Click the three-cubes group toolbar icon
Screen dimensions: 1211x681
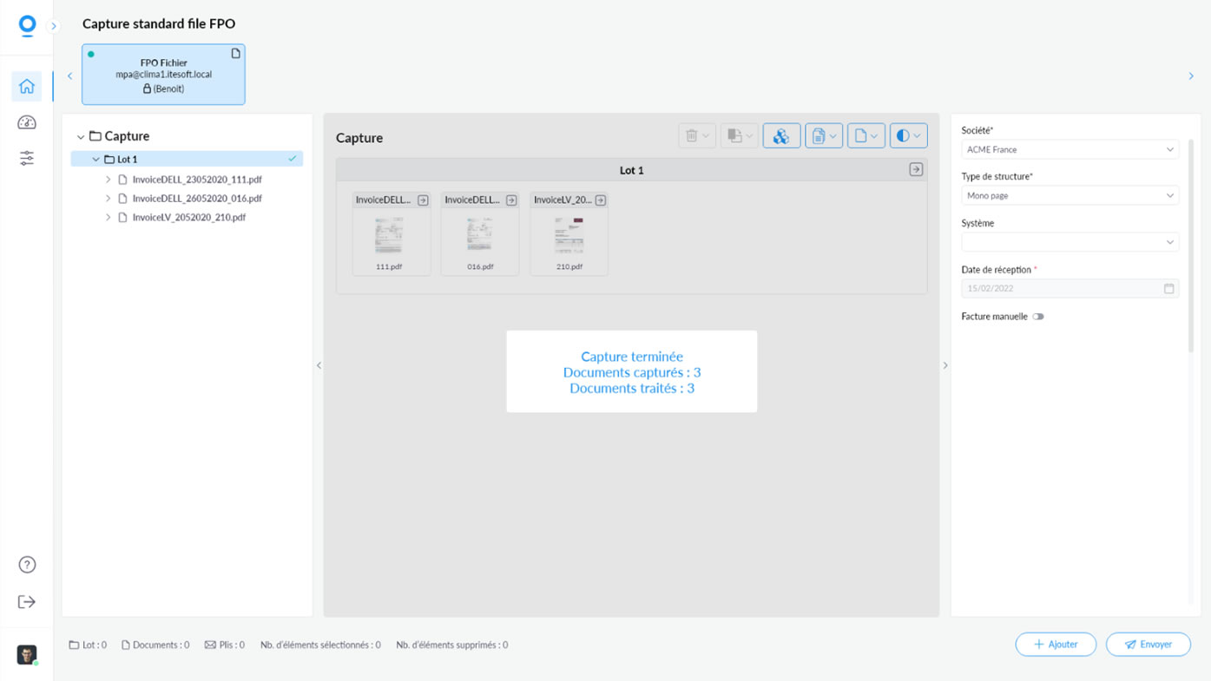tap(781, 136)
